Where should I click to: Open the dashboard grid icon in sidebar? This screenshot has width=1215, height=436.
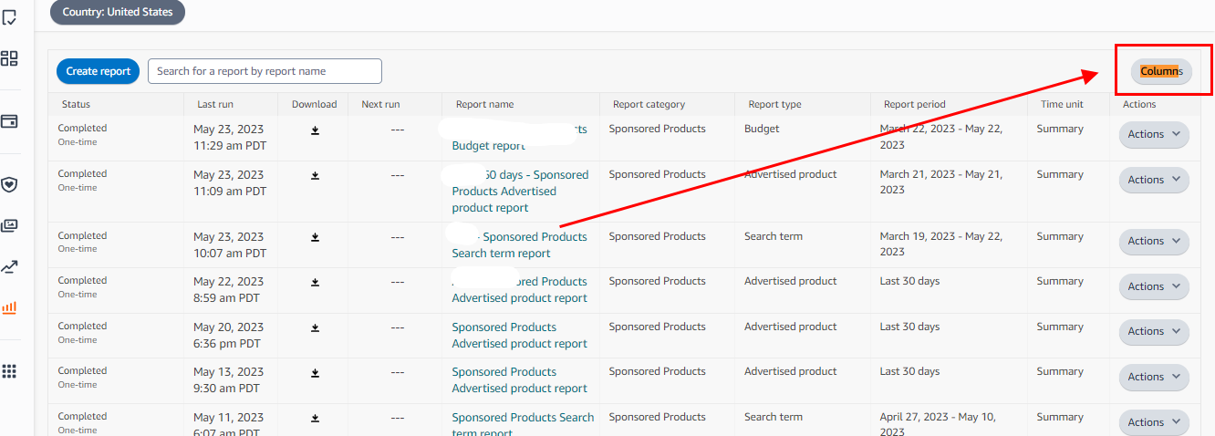pos(10,58)
